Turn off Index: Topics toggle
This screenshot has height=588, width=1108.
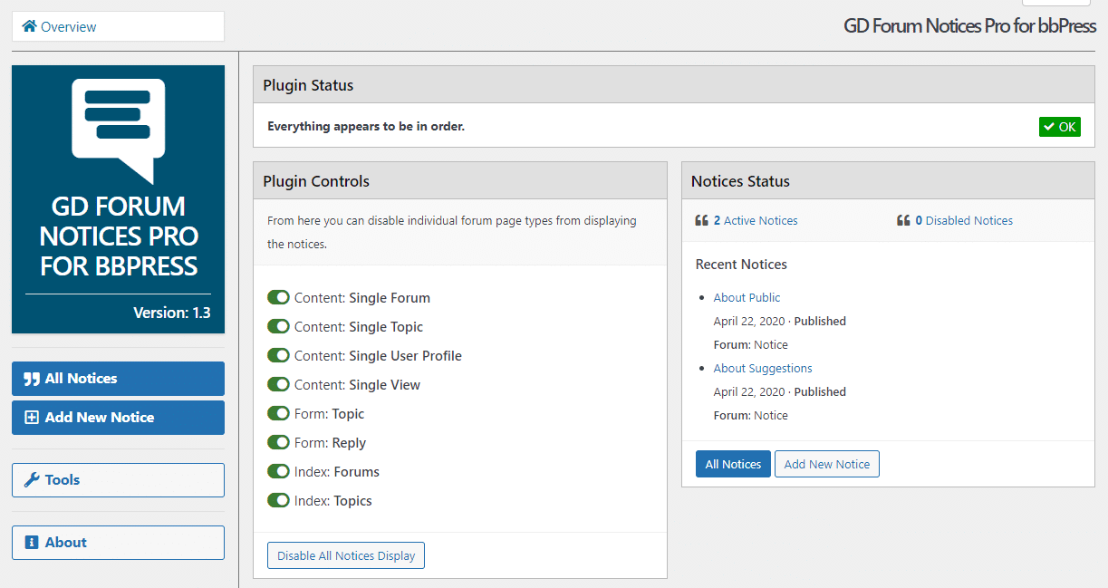pos(278,500)
